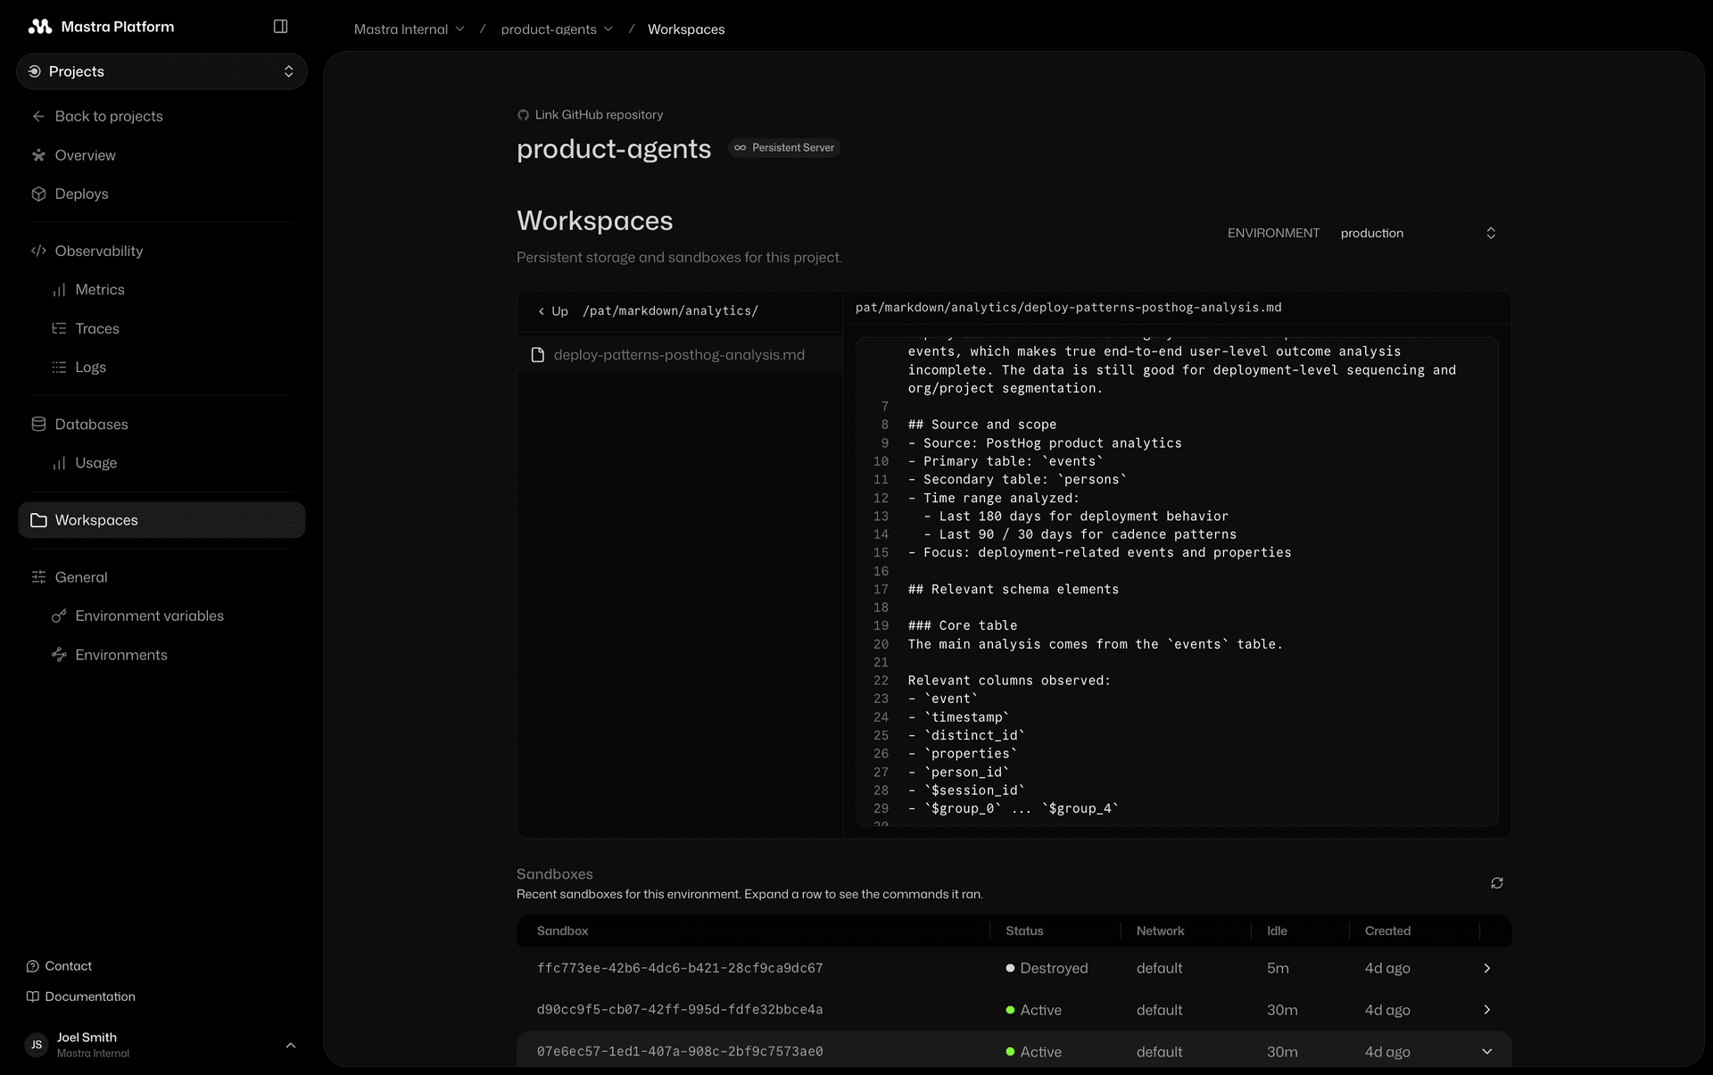Viewport: 1713px width, 1075px height.
Task: Click the Destroyed status cell
Action: pyautogui.click(x=1047, y=968)
